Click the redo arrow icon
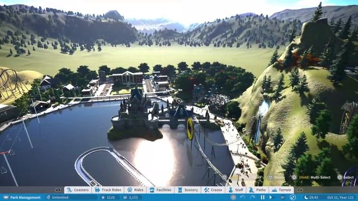The width and height of the screenshot is (358, 201). coord(252,197)
